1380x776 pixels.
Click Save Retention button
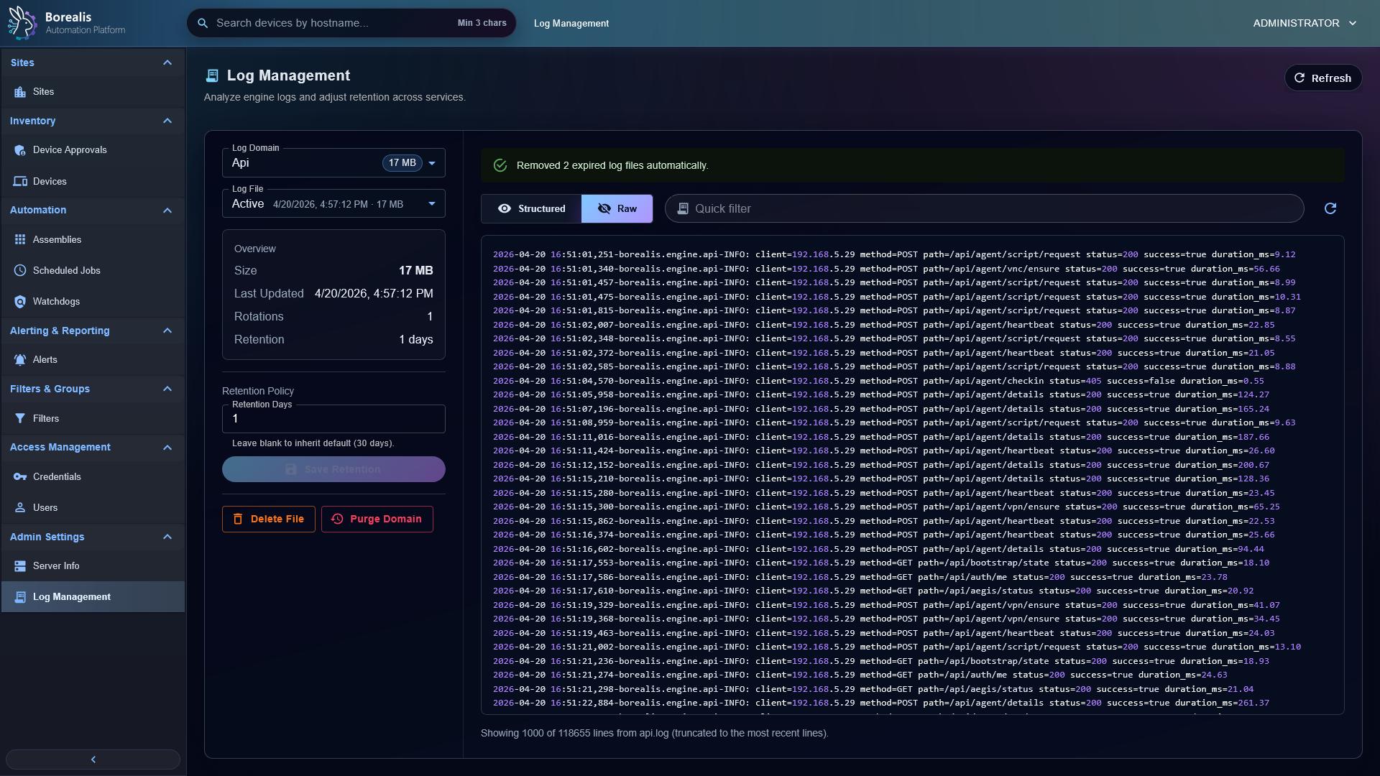point(333,469)
